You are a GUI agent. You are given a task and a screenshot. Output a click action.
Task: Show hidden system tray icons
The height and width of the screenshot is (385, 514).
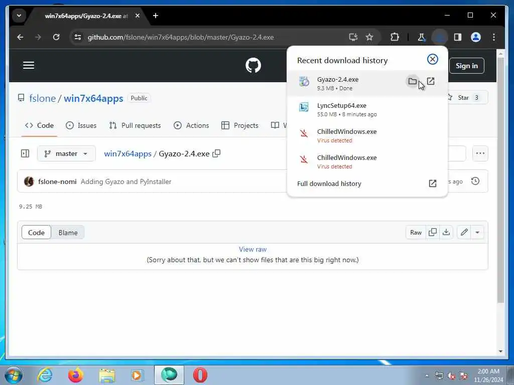(x=427, y=375)
